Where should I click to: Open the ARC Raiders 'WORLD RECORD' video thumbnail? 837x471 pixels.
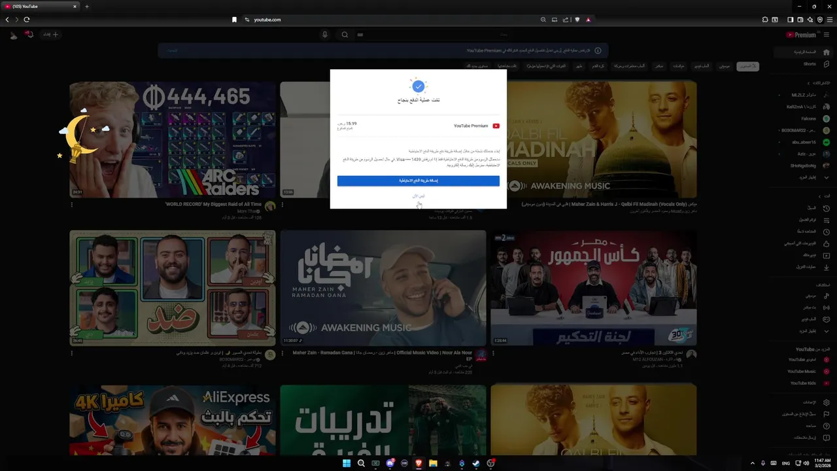click(x=173, y=139)
